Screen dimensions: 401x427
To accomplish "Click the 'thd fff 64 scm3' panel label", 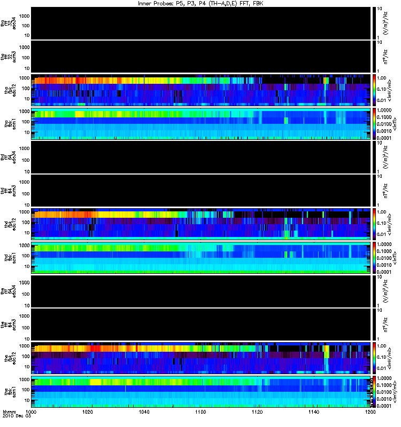I will [x=9, y=191].
